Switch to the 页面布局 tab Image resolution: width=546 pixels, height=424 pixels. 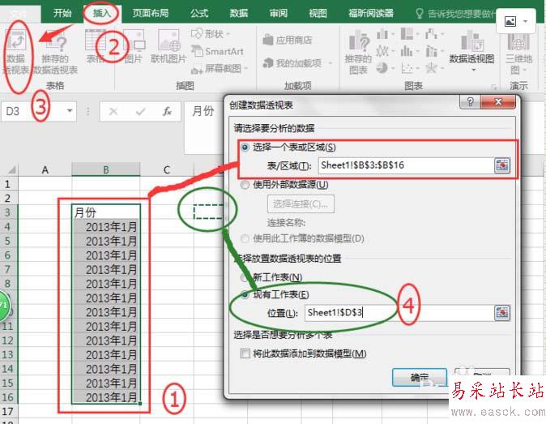pos(151,13)
